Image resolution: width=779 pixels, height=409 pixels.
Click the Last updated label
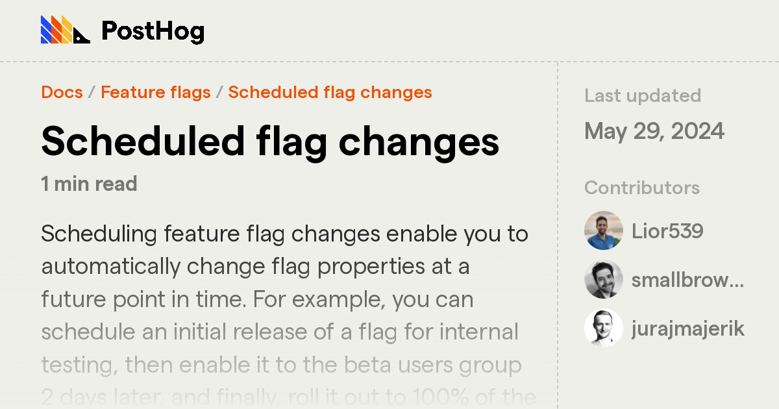tap(643, 95)
